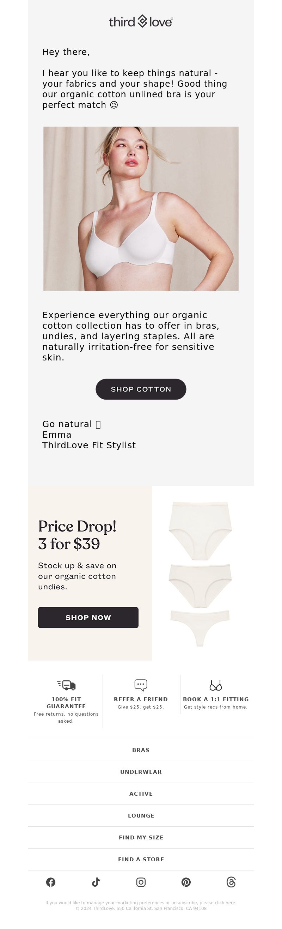Open the TikTok social icon
This screenshot has width=282, height=929.
[x=96, y=882]
